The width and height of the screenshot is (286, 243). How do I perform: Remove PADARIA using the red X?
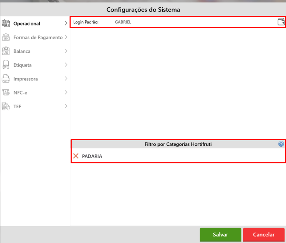pos(76,156)
